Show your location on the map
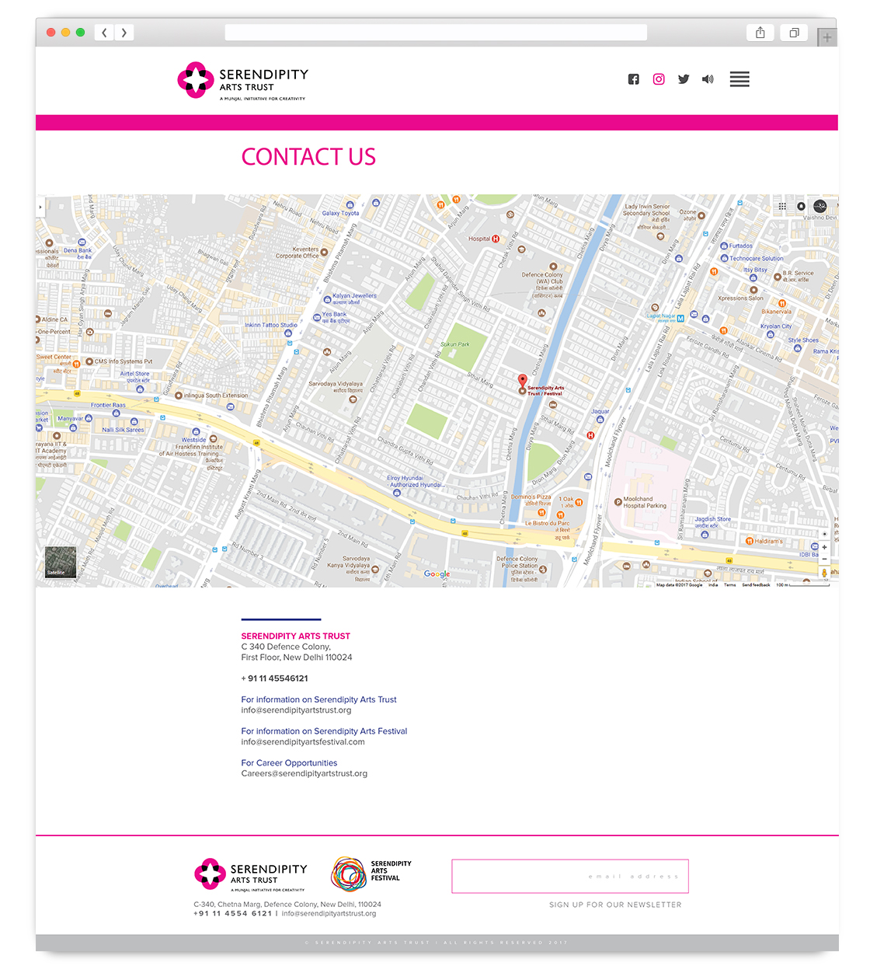Viewport: 870px width, 973px height. 825,534
